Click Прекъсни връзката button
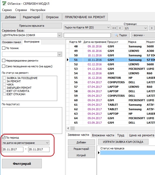Viewport: 155px width, 175px height. click(x=32, y=26)
